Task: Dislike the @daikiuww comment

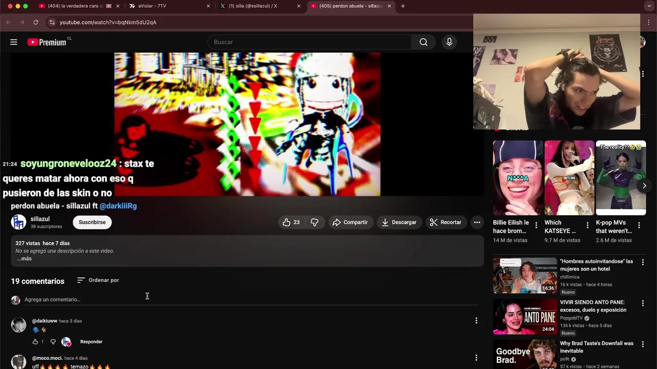Action: click(x=53, y=342)
